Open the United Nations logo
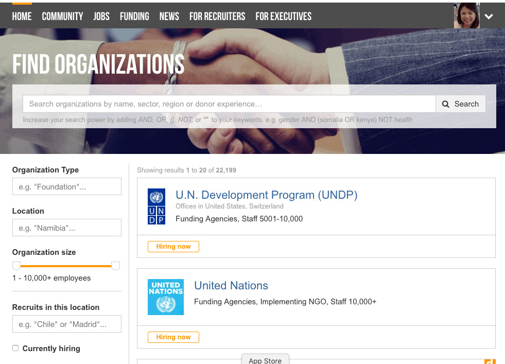 click(x=166, y=297)
